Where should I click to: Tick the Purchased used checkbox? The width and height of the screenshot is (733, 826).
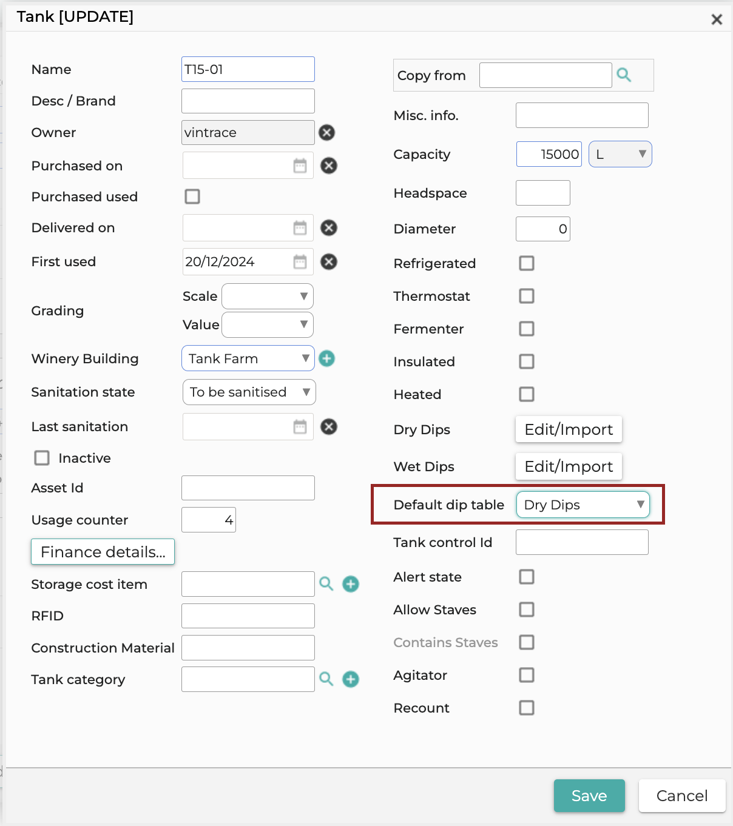(x=192, y=196)
